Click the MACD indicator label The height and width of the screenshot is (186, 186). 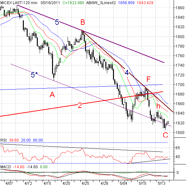click(x=6, y=167)
